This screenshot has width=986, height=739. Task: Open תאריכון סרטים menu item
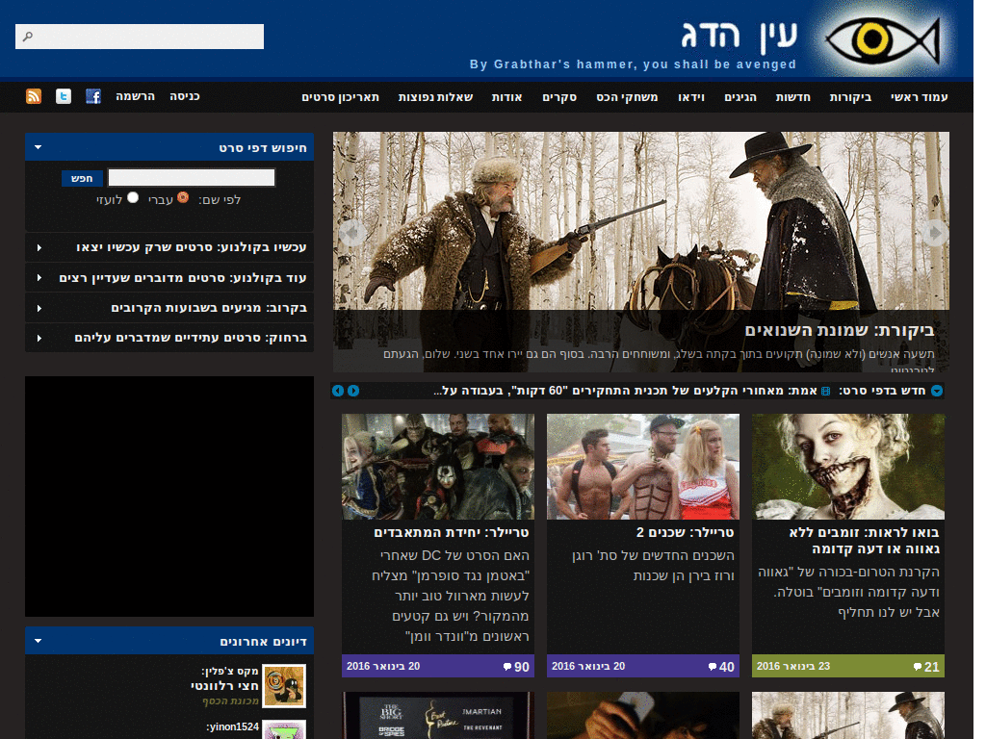click(340, 97)
